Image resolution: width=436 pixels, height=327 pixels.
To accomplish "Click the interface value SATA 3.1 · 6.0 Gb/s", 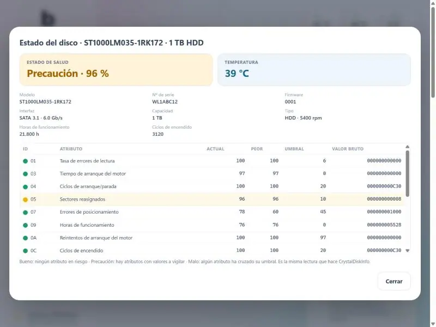I will coord(41,118).
